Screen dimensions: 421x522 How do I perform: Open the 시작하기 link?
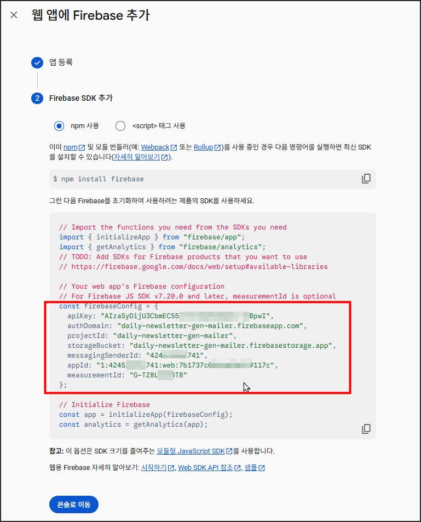pos(158,468)
